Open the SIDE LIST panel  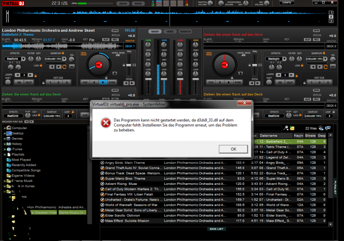click(x=216, y=229)
